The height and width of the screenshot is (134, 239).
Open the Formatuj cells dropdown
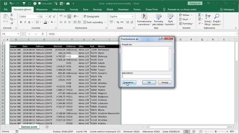(186, 23)
